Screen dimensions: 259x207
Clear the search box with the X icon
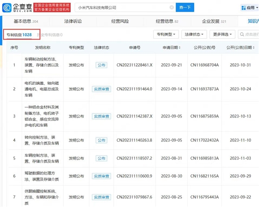[x=172, y=7]
